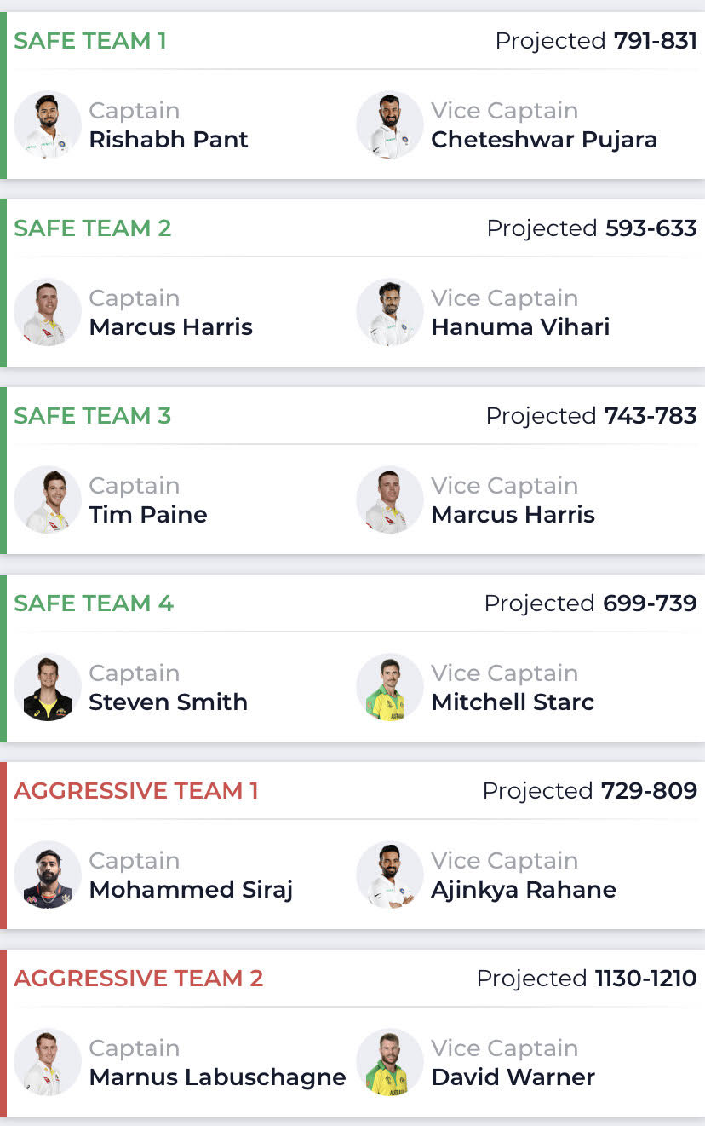Tap David Warner's vice captain avatar
Screen dimensions: 705x1126
tap(390, 1063)
